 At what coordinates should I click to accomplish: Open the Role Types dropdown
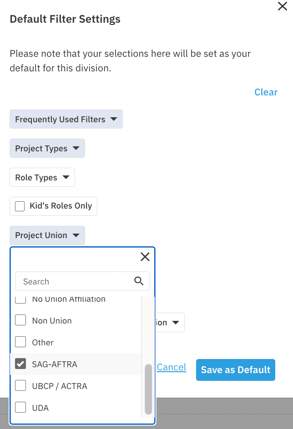42,177
